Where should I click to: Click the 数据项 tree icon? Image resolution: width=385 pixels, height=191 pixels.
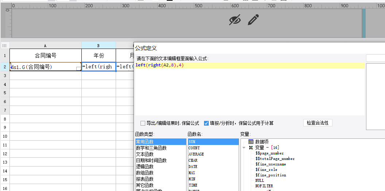251,142
